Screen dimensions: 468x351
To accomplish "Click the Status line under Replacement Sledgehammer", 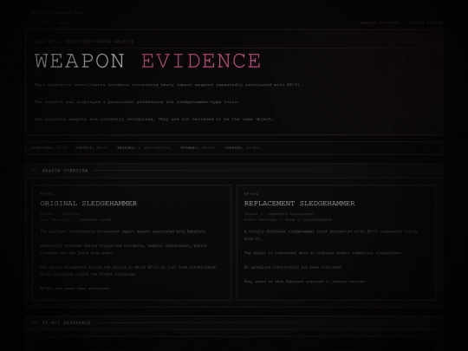I will click(278, 214).
